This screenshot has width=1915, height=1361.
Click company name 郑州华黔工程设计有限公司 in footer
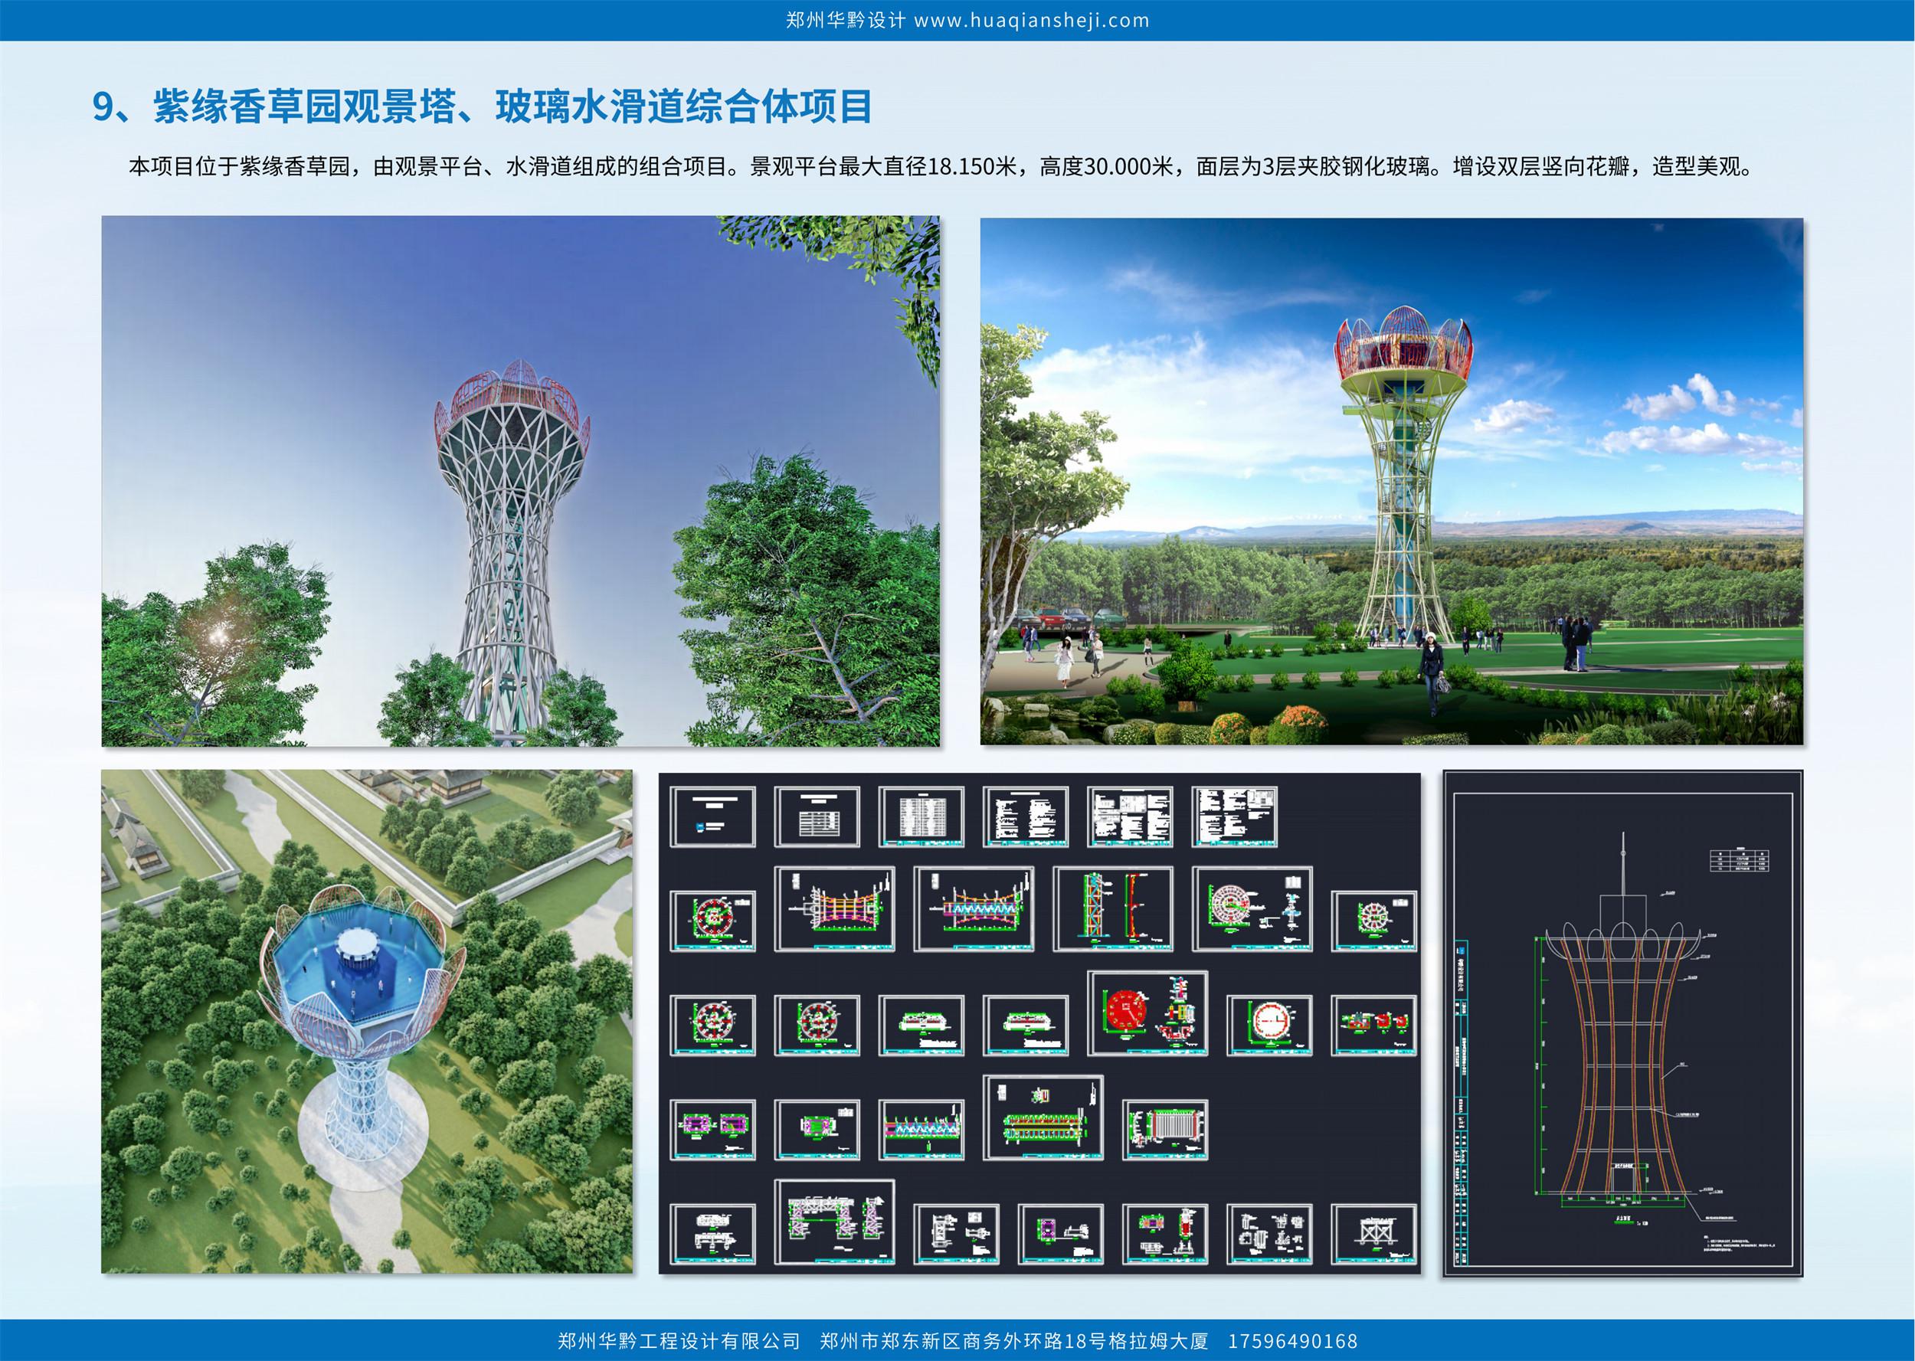point(679,1341)
